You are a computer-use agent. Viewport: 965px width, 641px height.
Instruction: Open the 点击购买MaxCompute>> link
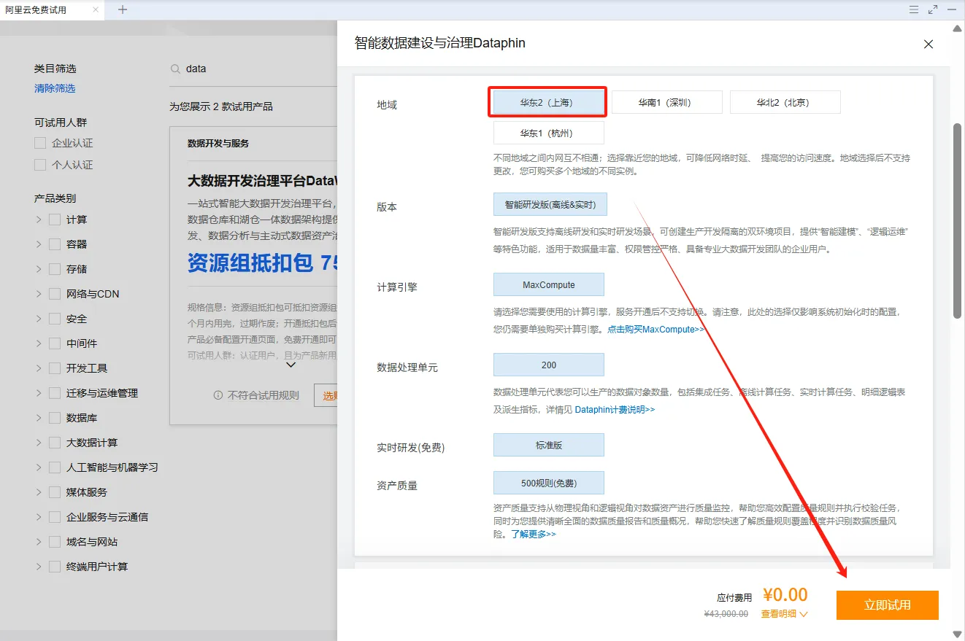pyautogui.click(x=657, y=330)
